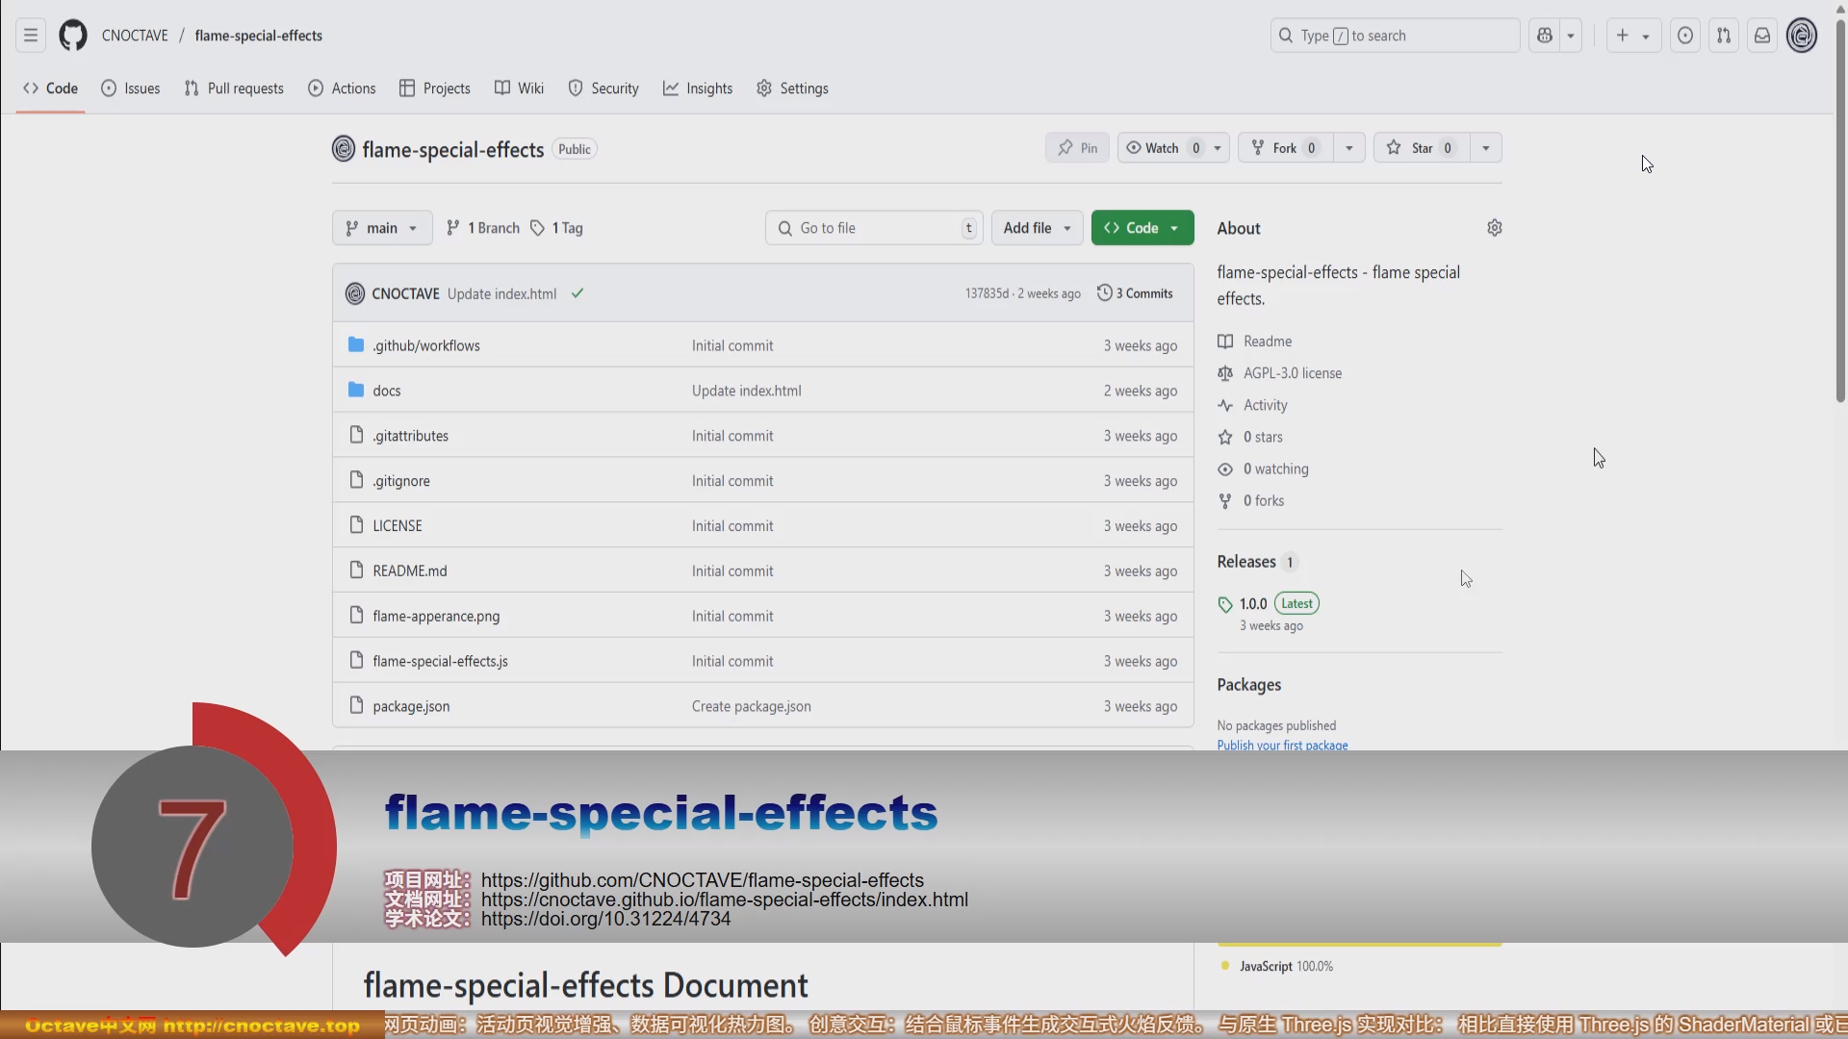Open the hamburger navigation menu
This screenshot has width=1848, height=1039.
point(31,36)
